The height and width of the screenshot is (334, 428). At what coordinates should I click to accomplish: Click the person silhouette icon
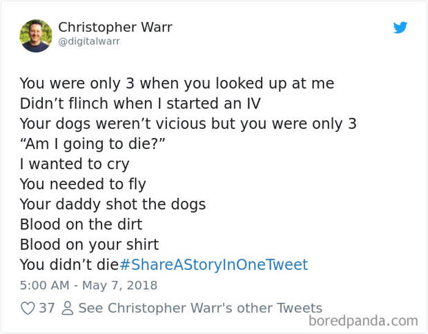click(68, 308)
